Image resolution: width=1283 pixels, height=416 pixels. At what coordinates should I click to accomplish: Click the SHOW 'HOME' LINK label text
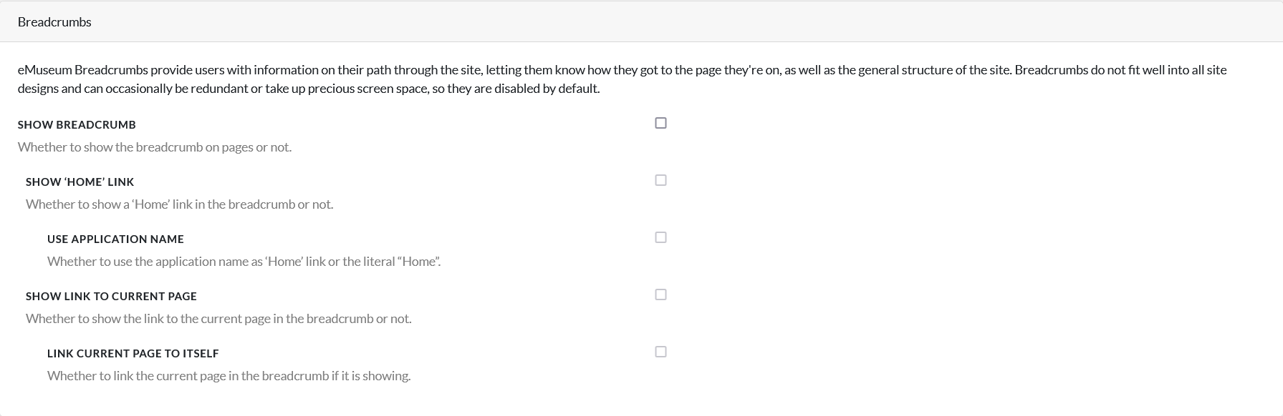coord(80,182)
